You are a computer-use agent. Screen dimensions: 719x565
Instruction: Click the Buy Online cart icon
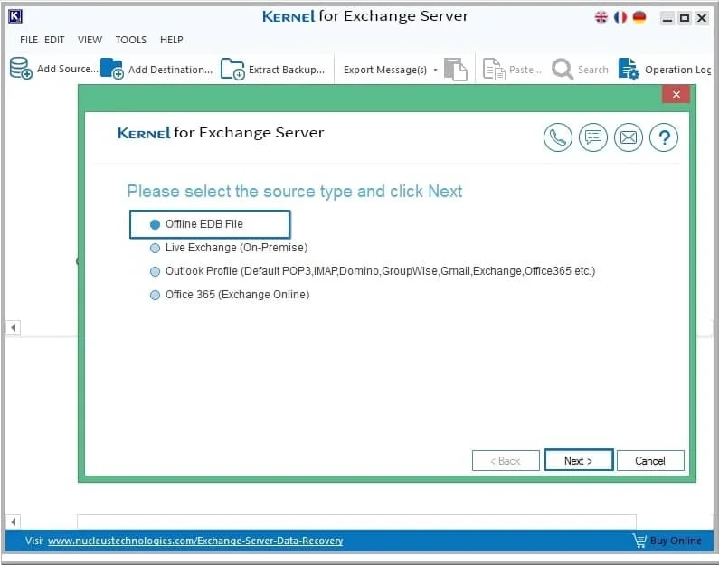[639, 541]
